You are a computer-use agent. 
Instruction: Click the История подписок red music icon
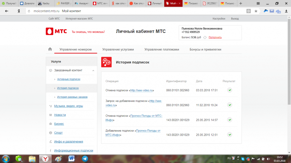106,62
